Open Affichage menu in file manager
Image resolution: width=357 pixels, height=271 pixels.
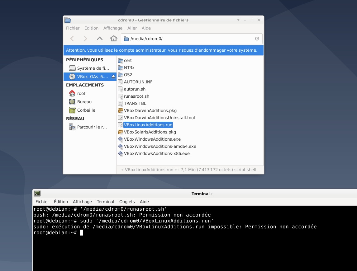(113, 28)
